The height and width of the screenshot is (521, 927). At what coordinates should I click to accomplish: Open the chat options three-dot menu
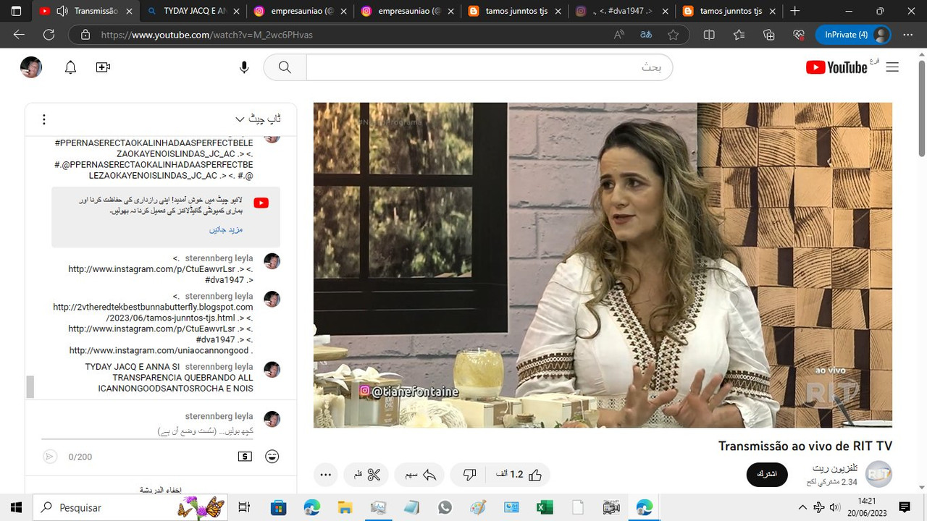pyautogui.click(x=43, y=119)
